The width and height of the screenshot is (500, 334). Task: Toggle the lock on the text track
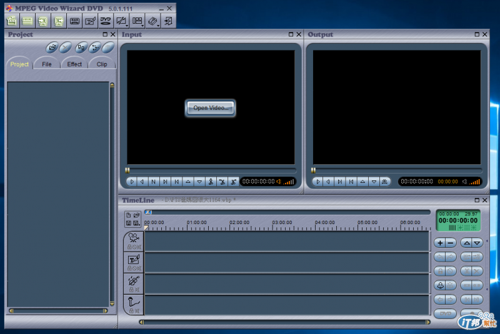click(129, 268)
